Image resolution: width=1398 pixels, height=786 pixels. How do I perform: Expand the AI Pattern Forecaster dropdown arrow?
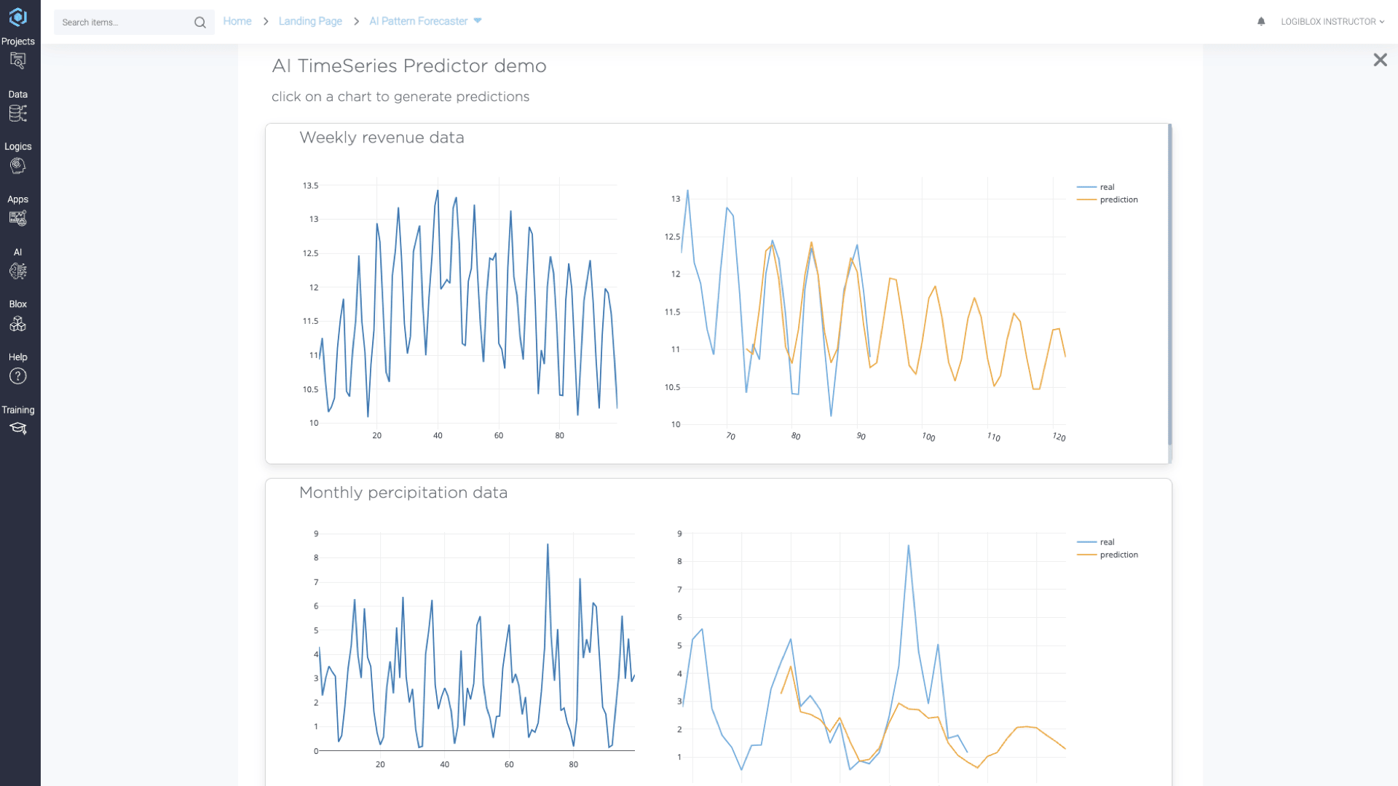[x=478, y=20]
